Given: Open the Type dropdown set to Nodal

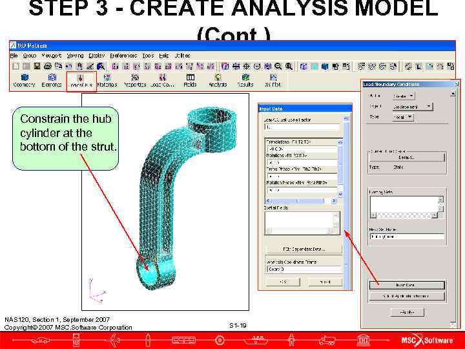Looking at the screenshot, I should click(x=403, y=117).
